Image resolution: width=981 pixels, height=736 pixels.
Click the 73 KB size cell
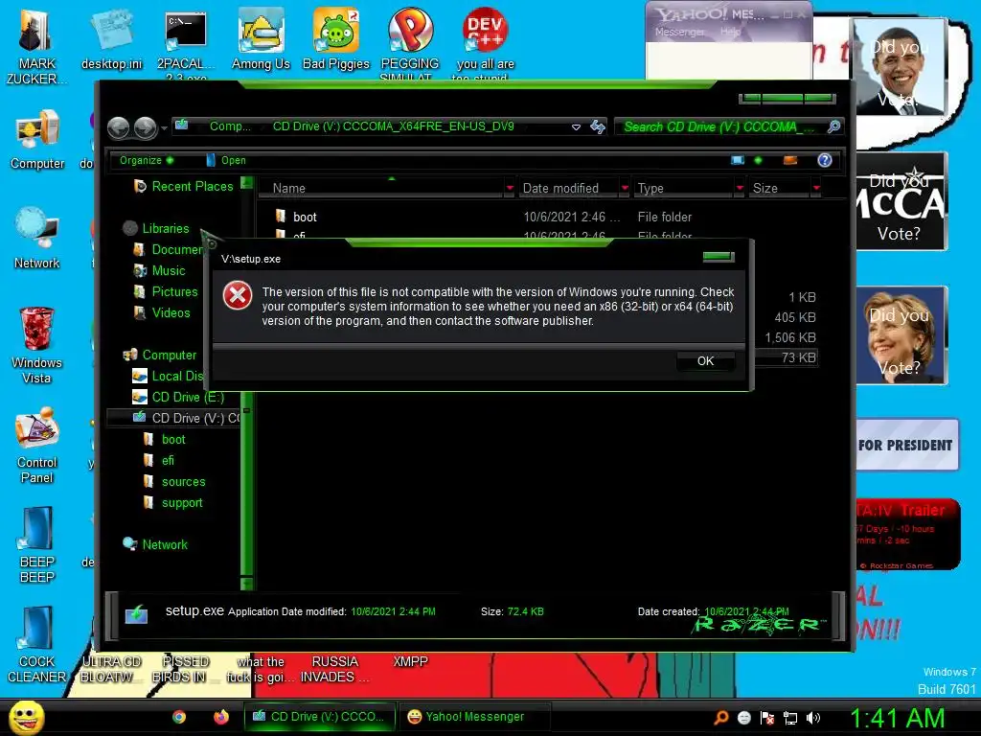[x=798, y=357]
